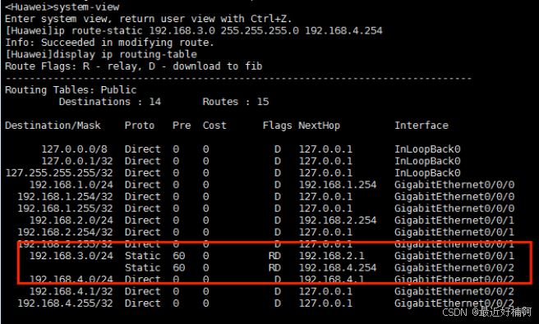Click destination '192.168.3.0/24' in routing table
This screenshot has width=539, height=324.
click(71, 256)
